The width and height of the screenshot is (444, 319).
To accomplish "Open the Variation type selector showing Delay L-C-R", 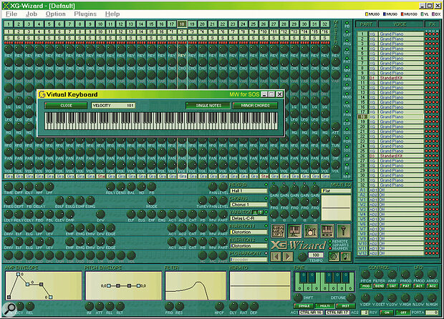I will tap(248, 218).
